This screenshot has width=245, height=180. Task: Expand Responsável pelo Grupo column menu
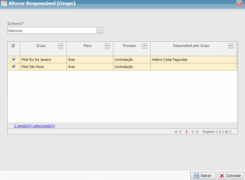(231, 46)
